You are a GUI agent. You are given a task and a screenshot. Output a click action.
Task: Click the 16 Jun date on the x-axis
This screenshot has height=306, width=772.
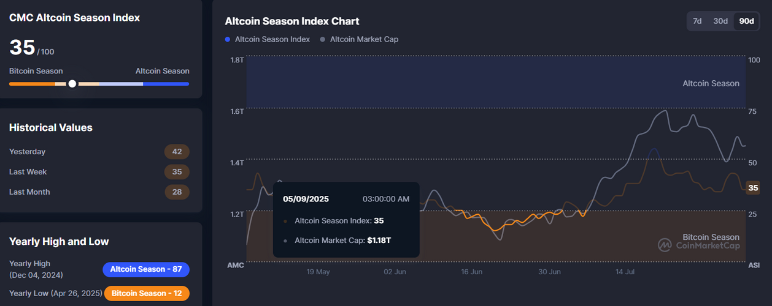tap(471, 272)
